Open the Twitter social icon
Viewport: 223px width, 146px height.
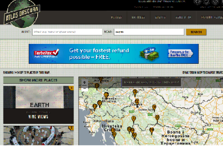[x=206, y=2]
